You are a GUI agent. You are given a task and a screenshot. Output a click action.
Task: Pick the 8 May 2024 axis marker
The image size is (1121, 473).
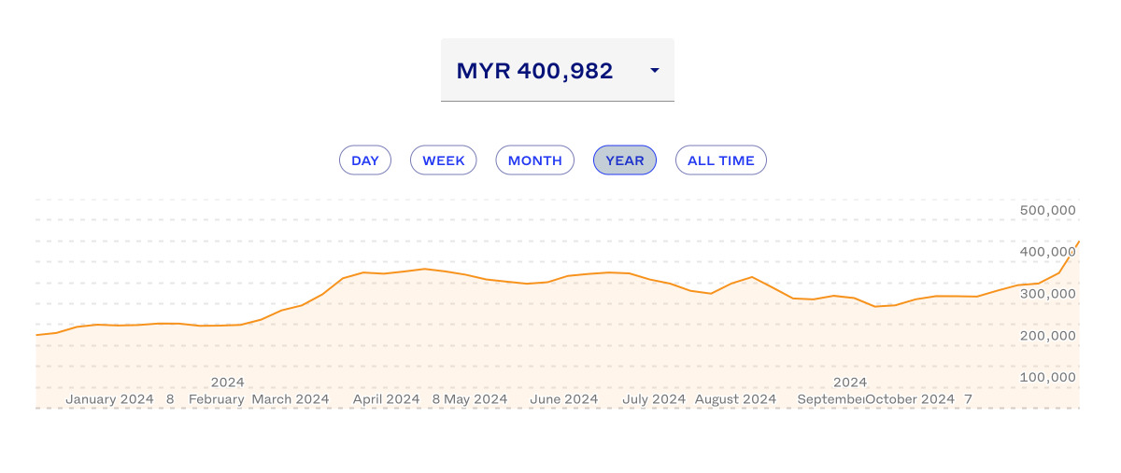click(470, 399)
